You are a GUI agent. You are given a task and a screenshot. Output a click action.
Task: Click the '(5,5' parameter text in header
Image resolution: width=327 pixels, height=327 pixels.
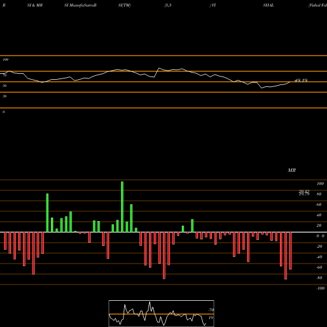(x=168, y=5)
